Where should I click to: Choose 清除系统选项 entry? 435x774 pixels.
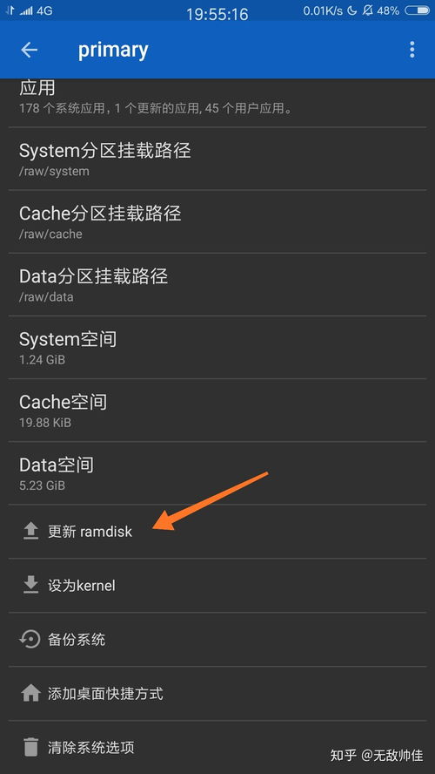pyautogui.click(x=217, y=747)
